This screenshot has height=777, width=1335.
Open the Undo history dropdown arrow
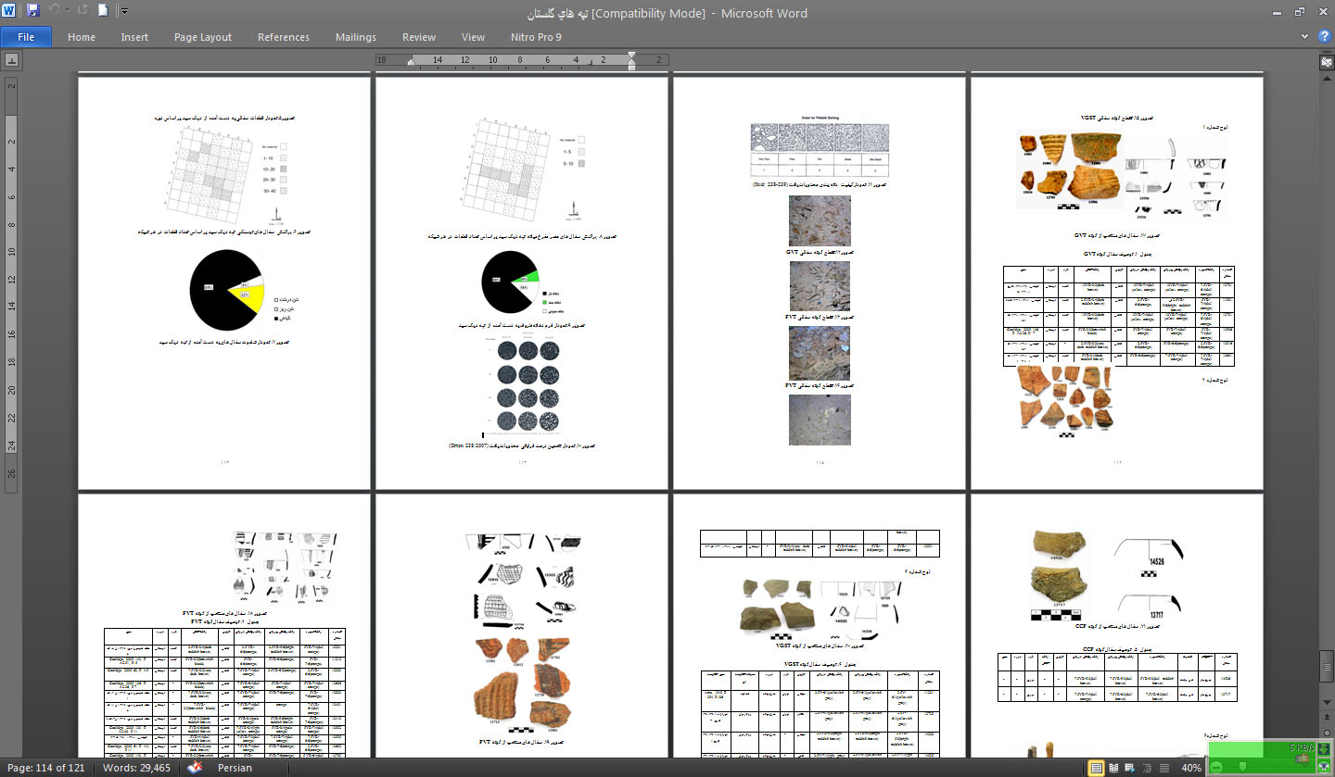(67, 12)
